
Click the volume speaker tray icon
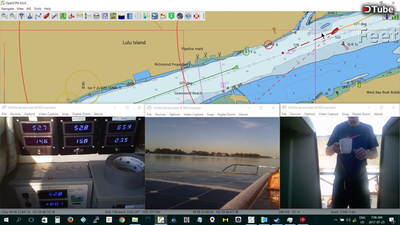[x=348, y=220]
